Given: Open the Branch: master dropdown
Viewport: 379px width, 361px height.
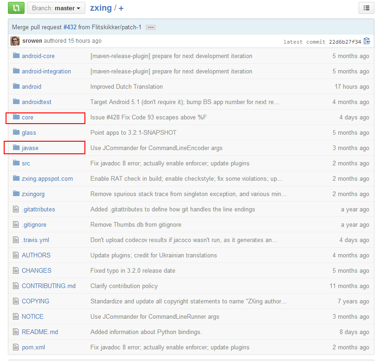Looking at the screenshot, I should point(56,8).
